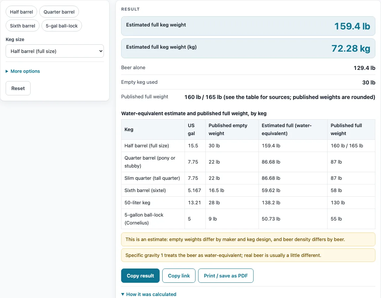Copy the result with Copy result button
The height and width of the screenshot is (298, 381).
pos(140,276)
